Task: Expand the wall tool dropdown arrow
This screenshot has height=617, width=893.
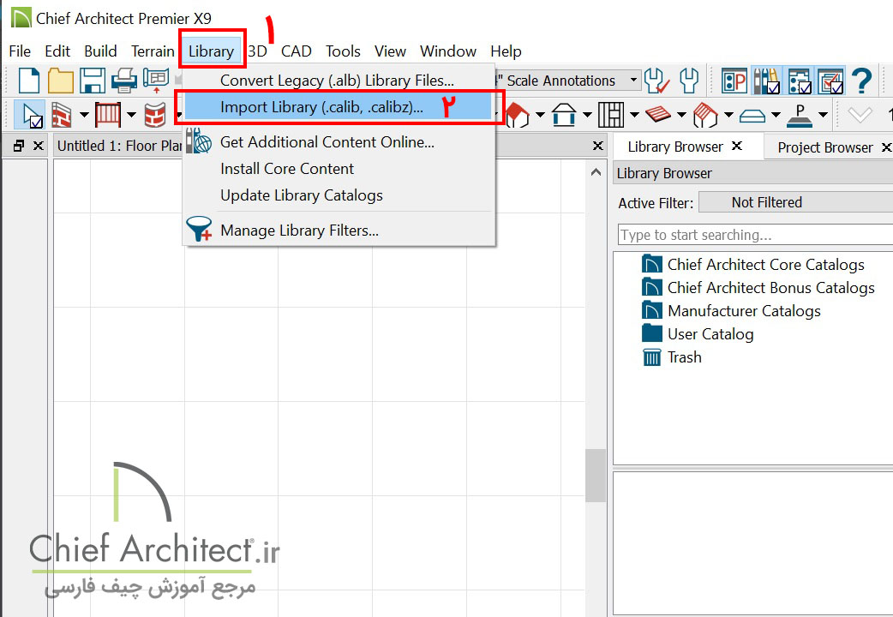Action: [84, 115]
